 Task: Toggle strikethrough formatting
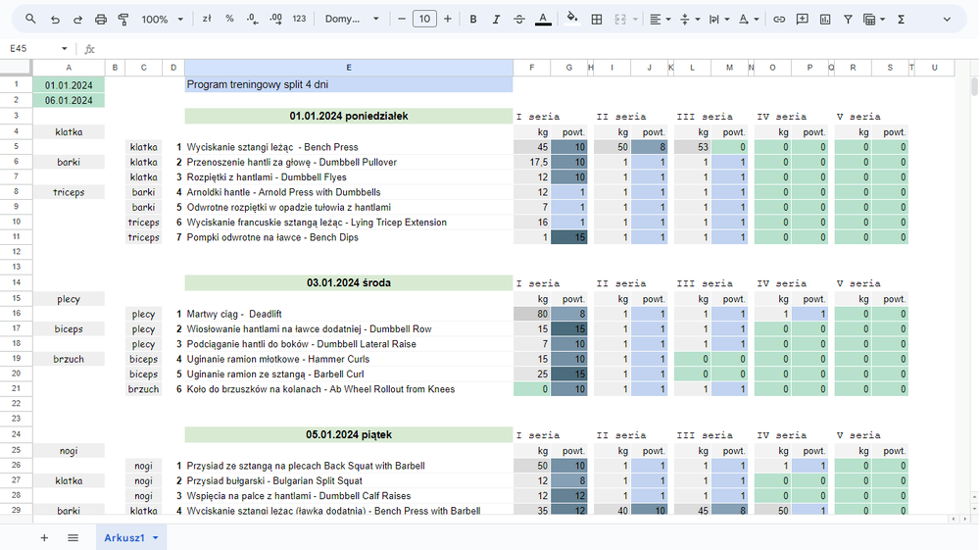[x=520, y=20]
